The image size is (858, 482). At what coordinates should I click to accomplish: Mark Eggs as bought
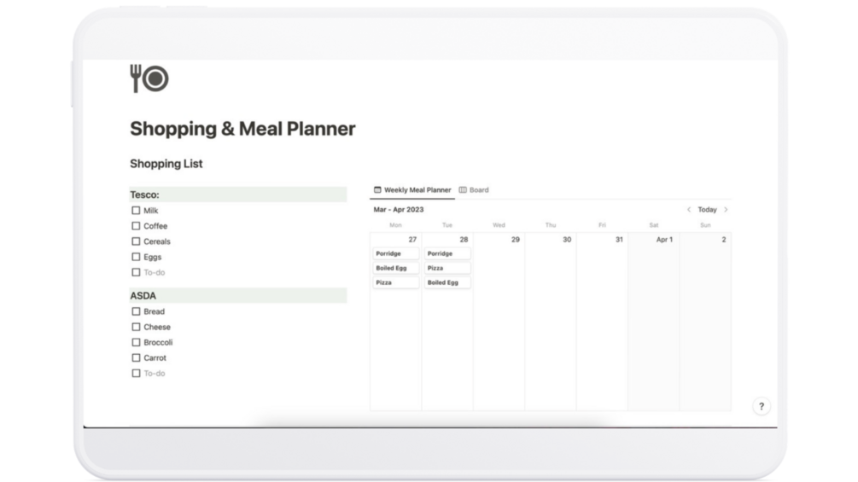(x=136, y=257)
